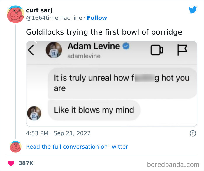Click the small avatar beside conversation link
The height and width of the screenshot is (171, 204).
16,146
